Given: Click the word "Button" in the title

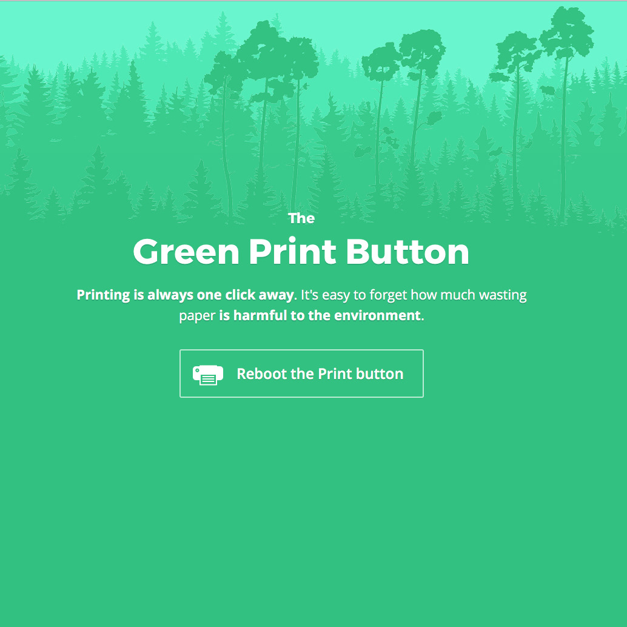Looking at the screenshot, I should pos(407,252).
